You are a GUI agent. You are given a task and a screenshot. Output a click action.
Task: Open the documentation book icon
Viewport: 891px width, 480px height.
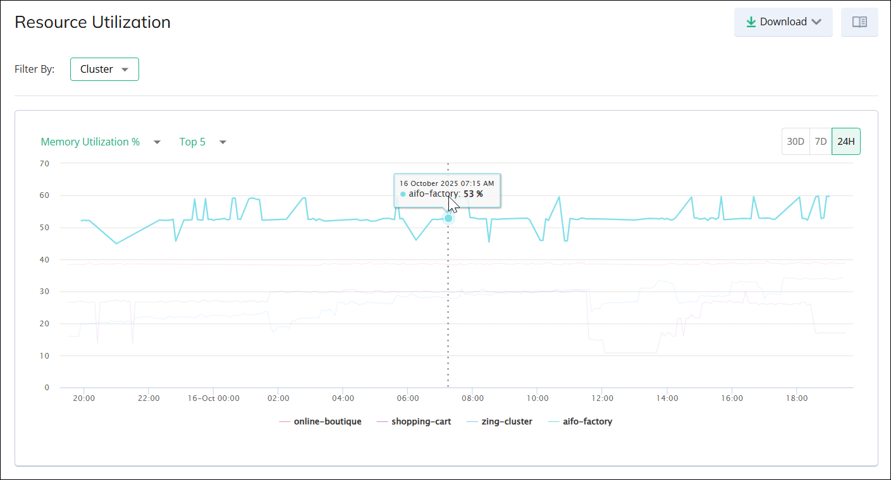coord(859,22)
